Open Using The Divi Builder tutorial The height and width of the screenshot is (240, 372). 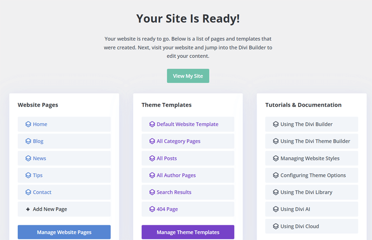pyautogui.click(x=312, y=124)
